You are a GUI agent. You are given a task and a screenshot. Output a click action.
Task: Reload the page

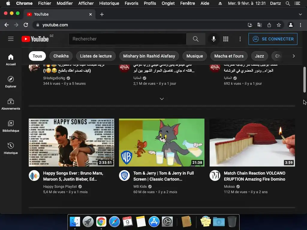(26, 25)
